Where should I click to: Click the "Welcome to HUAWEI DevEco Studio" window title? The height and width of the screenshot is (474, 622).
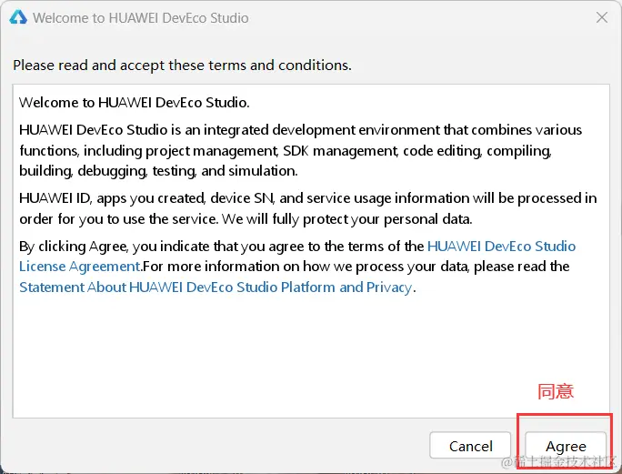pos(140,17)
